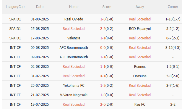The width and height of the screenshot is (182, 109).
Task: Select the 17-08-2025 match date
Action: (x=40, y=38)
